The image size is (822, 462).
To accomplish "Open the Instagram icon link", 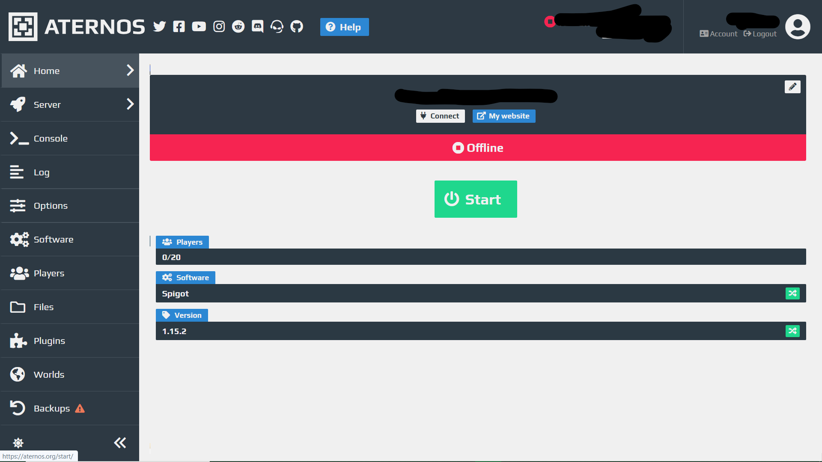I will pyautogui.click(x=219, y=27).
